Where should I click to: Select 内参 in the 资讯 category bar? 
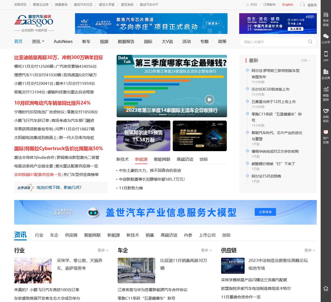188,235
